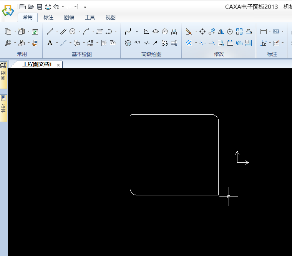The image size is (292, 256).
Task: Select the Annotation edit pencil tool
Action: (276, 43)
